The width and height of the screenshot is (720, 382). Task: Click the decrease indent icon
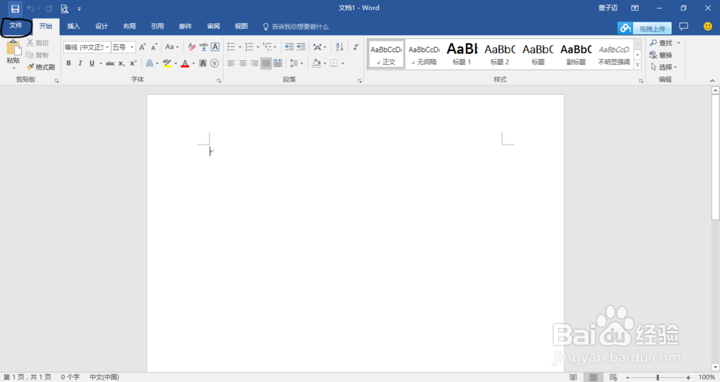point(289,47)
